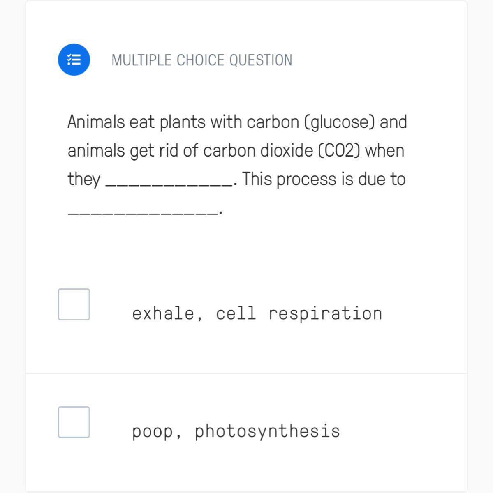Click the words "carbon dioxide" in question
Screen dimensions: 493x493
(x=258, y=151)
